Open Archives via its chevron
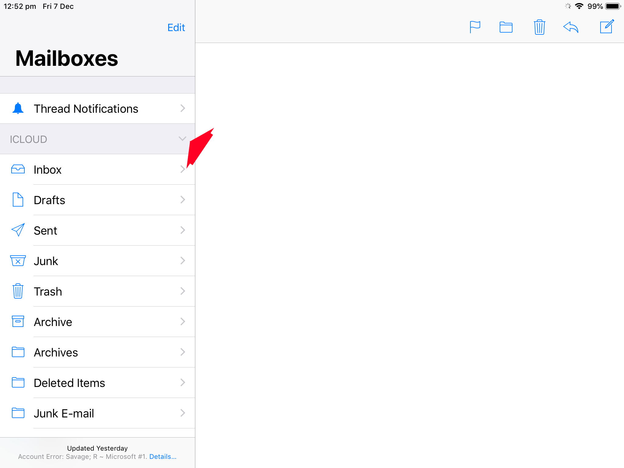The image size is (624, 468). pyautogui.click(x=183, y=352)
